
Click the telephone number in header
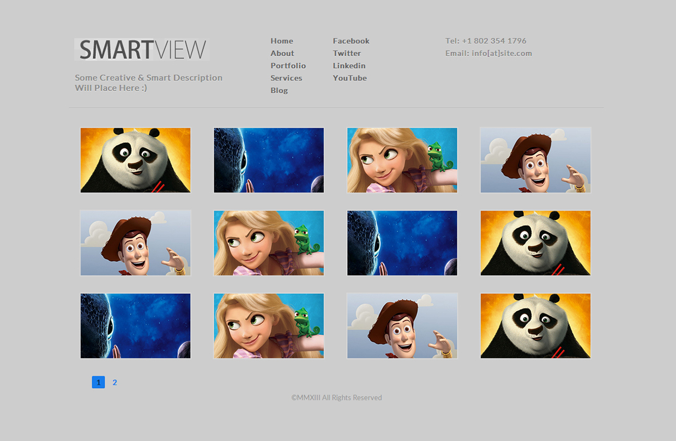pyautogui.click(x=494, y=41)
